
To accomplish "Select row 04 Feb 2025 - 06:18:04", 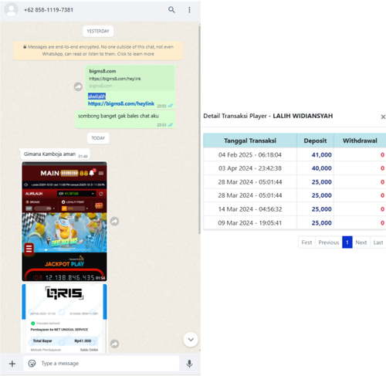I will [295, 154].
